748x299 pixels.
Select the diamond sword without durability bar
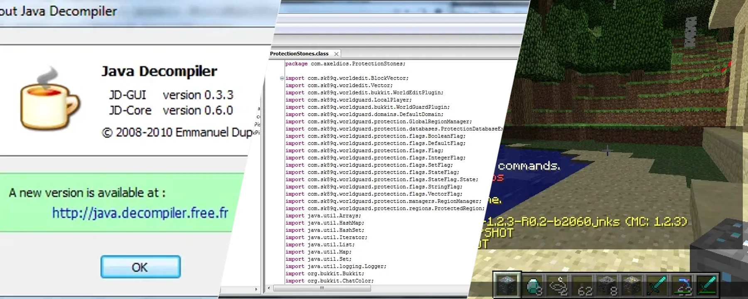(657, 286)
